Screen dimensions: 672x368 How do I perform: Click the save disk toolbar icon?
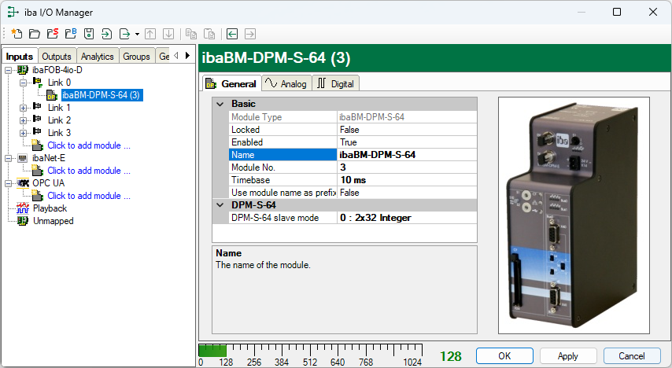pos(89,34)
